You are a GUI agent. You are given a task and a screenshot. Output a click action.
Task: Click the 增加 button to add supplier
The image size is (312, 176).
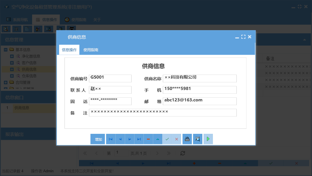98,139
